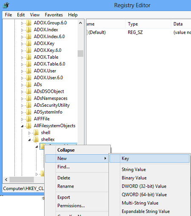Open the Edit menu
This screenshot has height=216, width=191.
tap(21, 15)
